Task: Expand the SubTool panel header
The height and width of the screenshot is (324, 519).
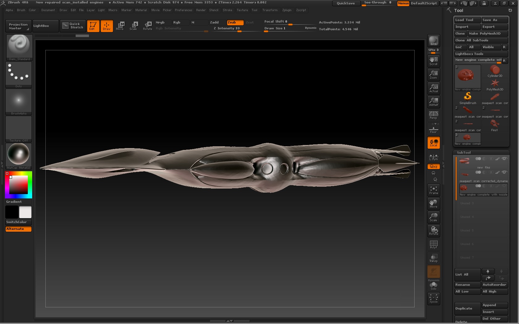Action: [x=464, y=152]
